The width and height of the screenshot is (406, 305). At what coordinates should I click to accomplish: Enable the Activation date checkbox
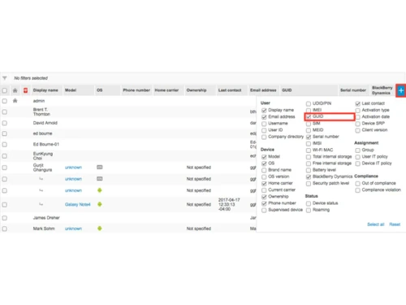(x=358, y=117)
